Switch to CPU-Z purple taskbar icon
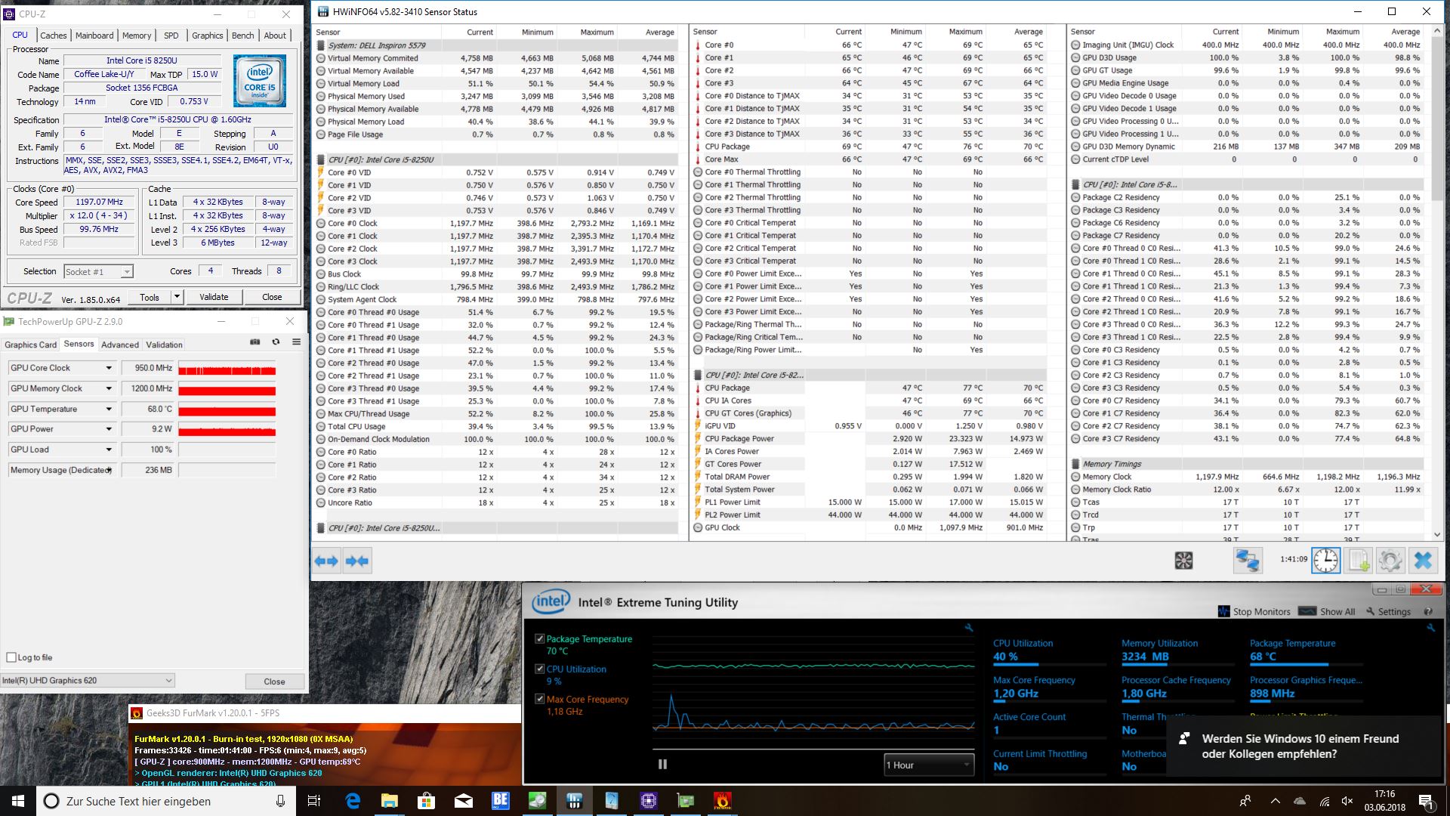This screenshot has width=1450, height=816. [x=648, y=801]
